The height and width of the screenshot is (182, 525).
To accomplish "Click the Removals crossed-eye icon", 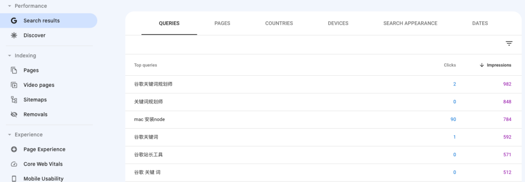I will coord(14,115).
